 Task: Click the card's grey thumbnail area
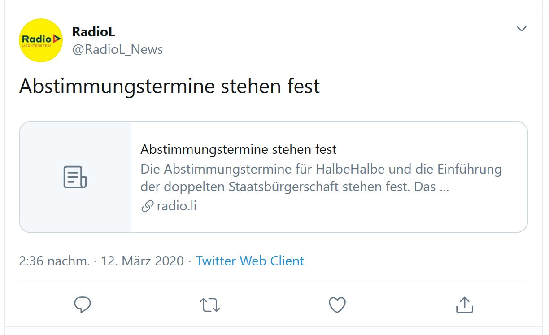pos(75,177)
